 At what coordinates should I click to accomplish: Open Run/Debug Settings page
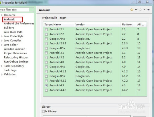(16, 62)
